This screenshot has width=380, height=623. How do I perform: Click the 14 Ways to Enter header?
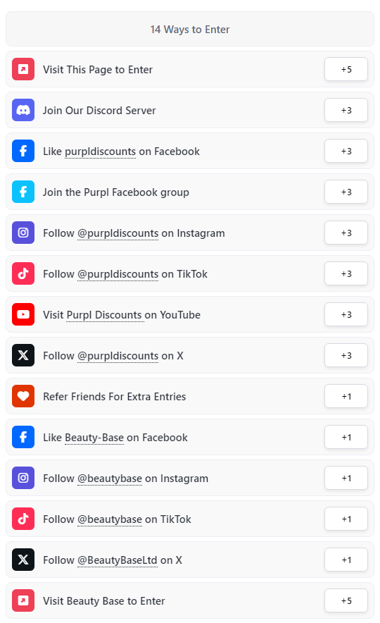point(190,29)
